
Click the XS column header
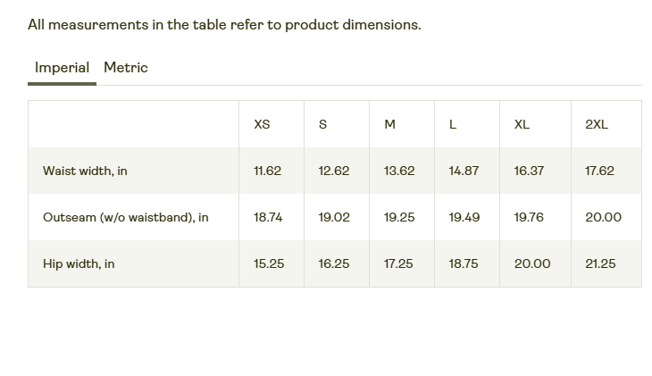(262, 124)
